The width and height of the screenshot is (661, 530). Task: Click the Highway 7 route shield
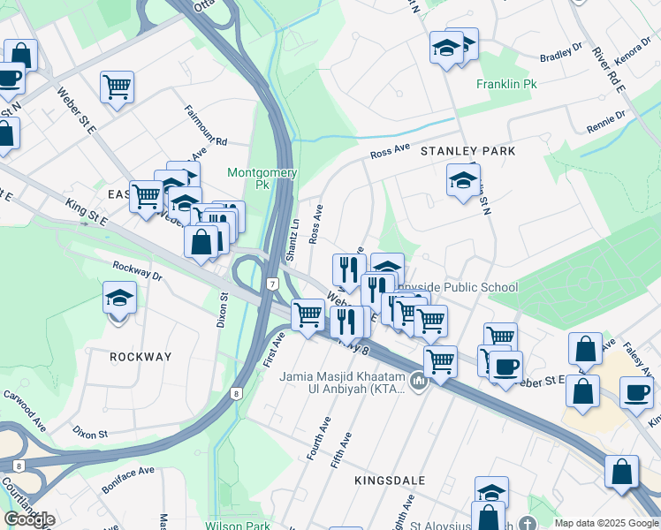[273, 284]
